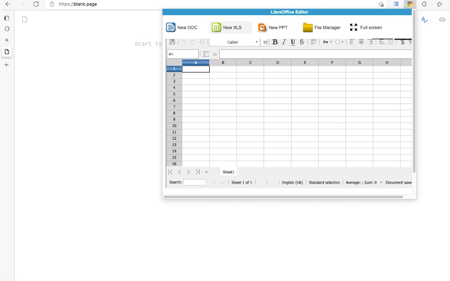The height and width of the screenshot is (281, 450).
Task: Go to the previous sheet arrow
Action: pyautogui.click(x=180, y=172)
